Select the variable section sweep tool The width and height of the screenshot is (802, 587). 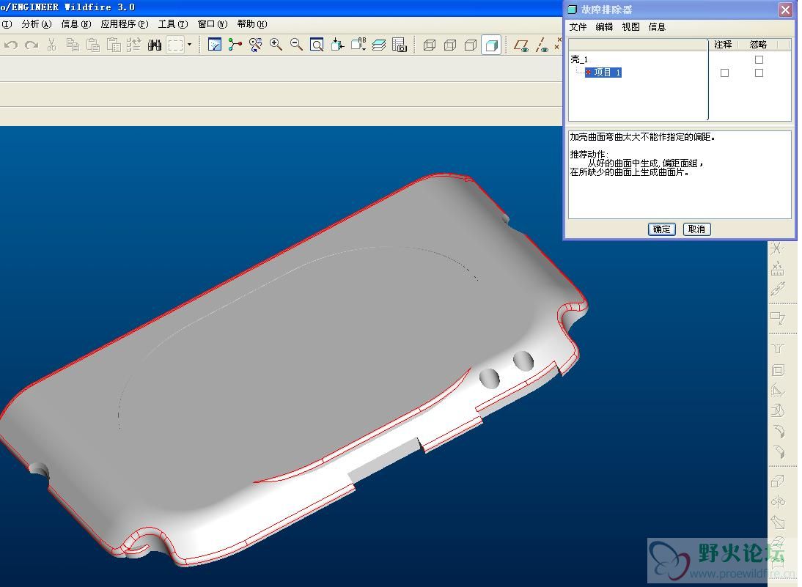[x=778, y=522]
